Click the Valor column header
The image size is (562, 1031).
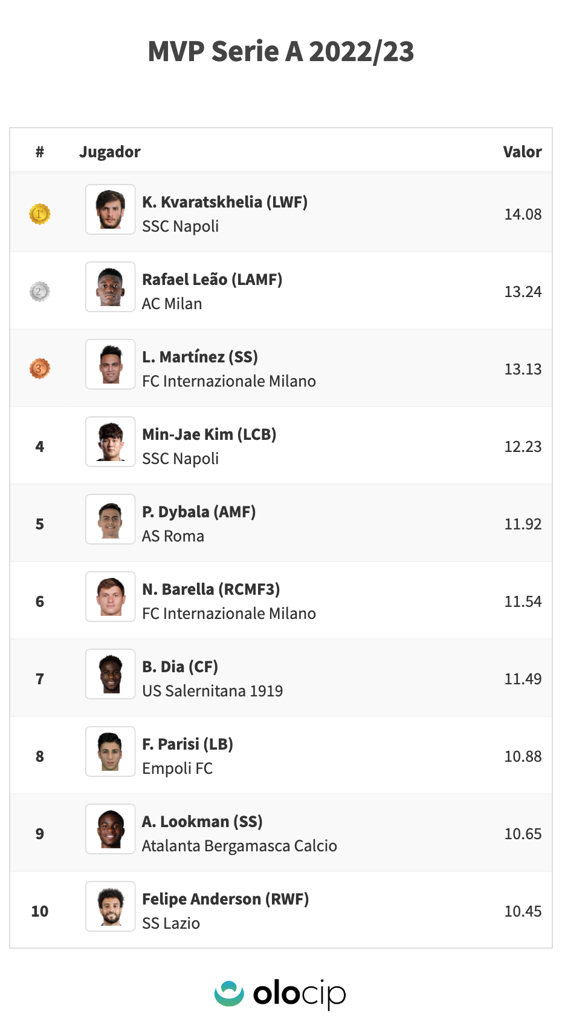click(522, 152)
